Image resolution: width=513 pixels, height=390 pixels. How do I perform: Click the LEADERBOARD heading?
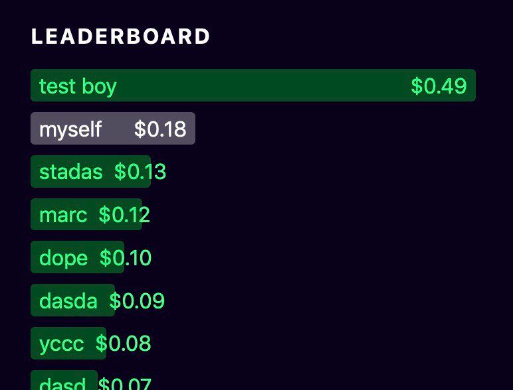(x=120, y=36)
